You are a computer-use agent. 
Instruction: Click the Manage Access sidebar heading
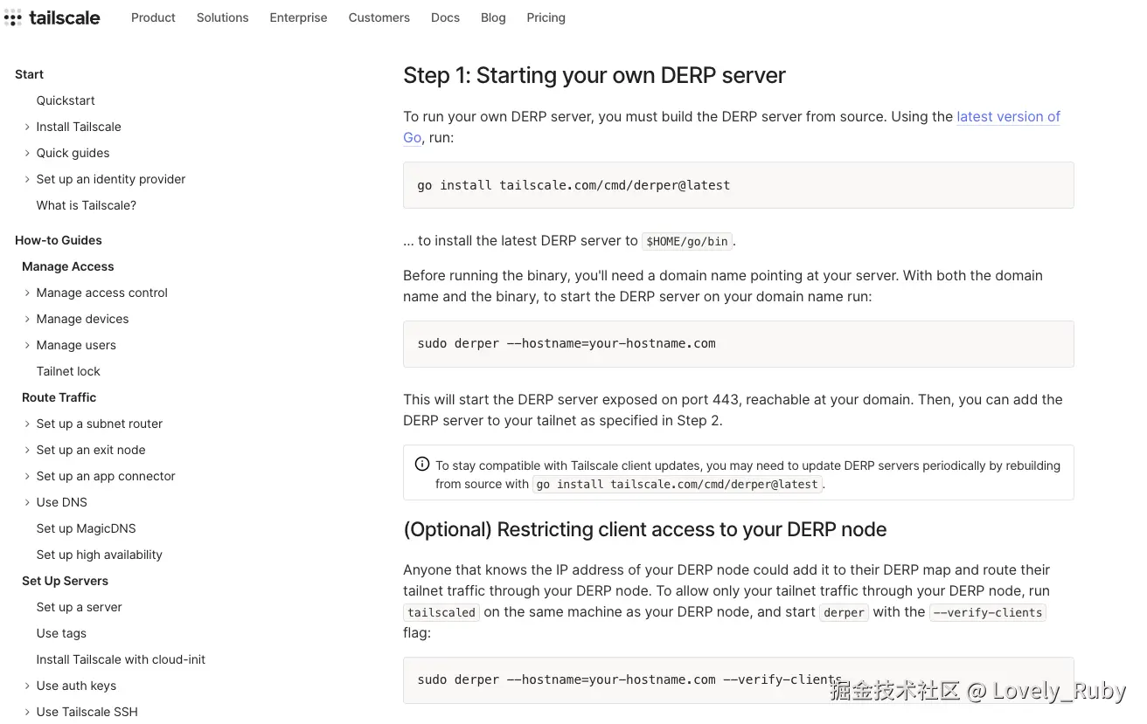click(x=68, y=266)
